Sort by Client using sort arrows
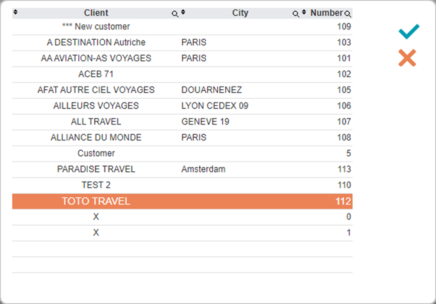Screen dimensions: 436x304 pyautogui.click(x=15, y=12)
